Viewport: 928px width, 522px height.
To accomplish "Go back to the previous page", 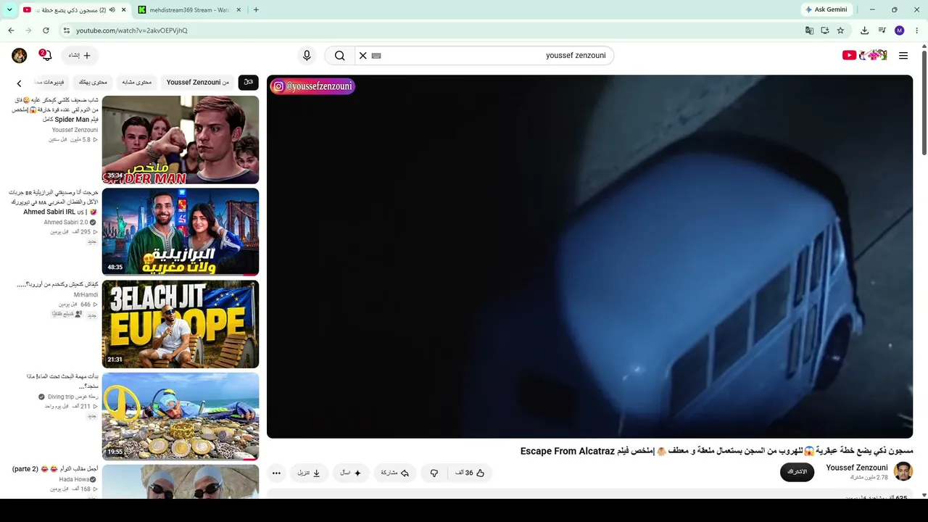I will pyautogui.click(x=11, y=30).
